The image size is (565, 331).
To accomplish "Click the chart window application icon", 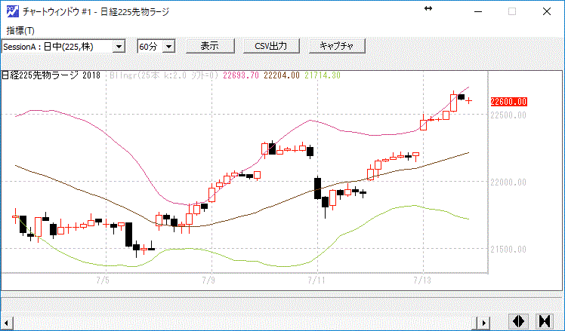I will [13, 11].
